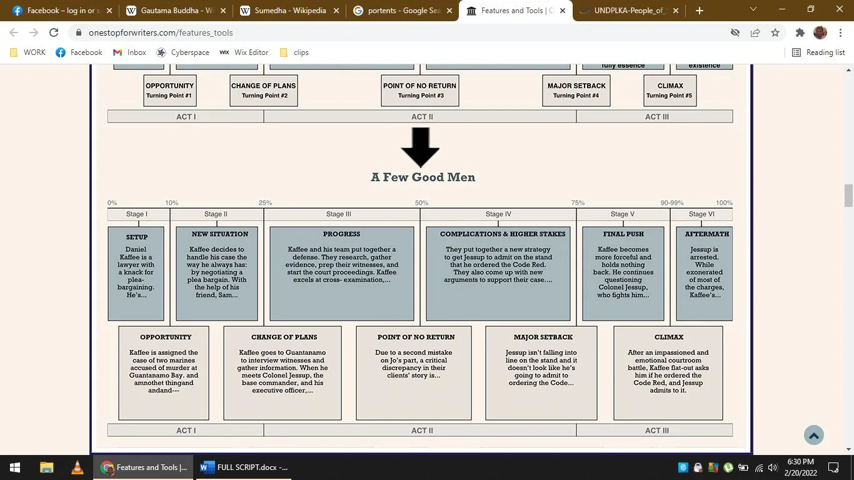Open the Cyberspace bookmark
The height and width of the screenshot is (480, 854).
pos(184,52)
